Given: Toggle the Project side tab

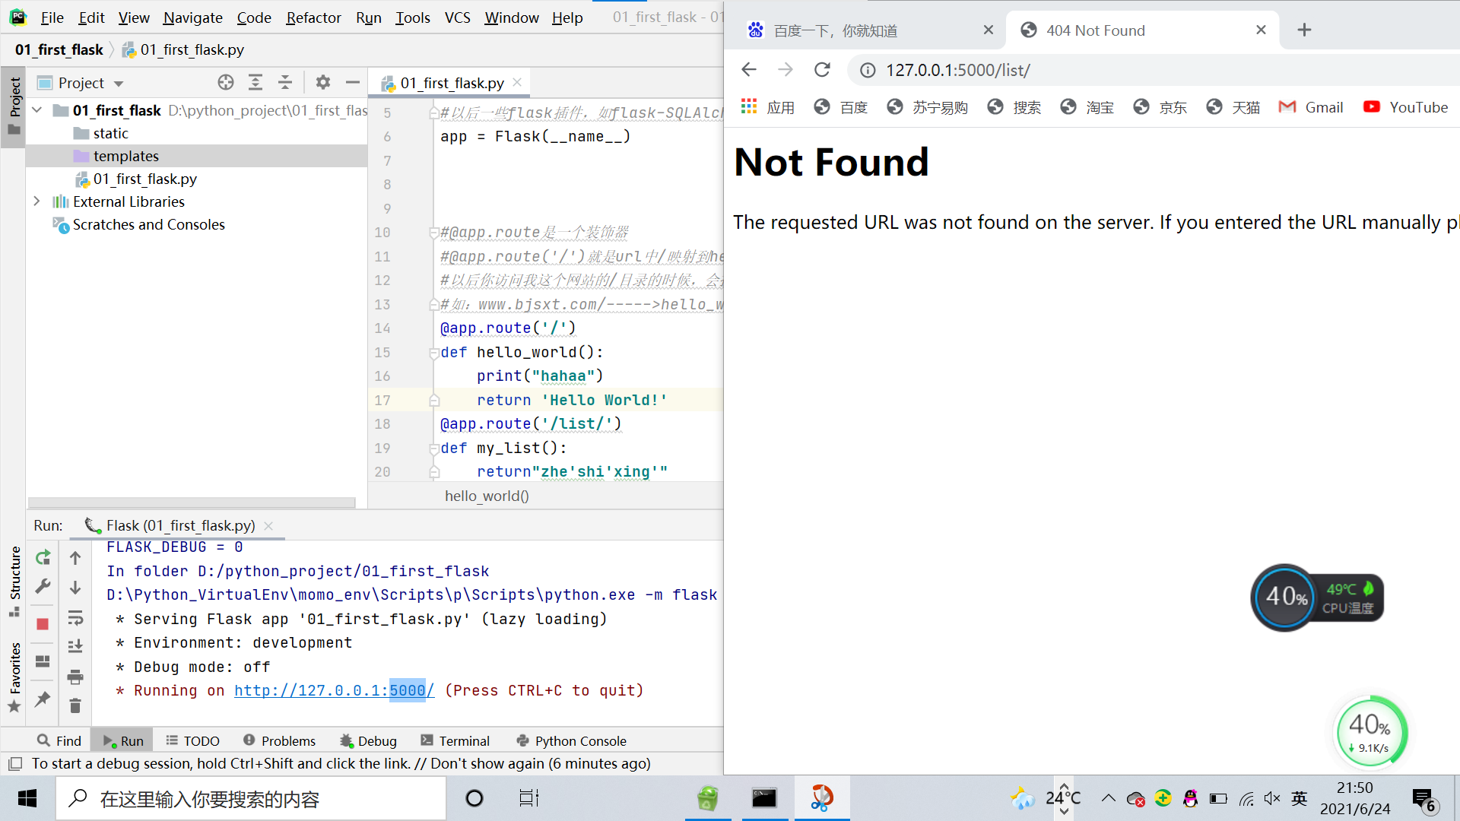Looking at the screenshot, I should pos(14,106).
